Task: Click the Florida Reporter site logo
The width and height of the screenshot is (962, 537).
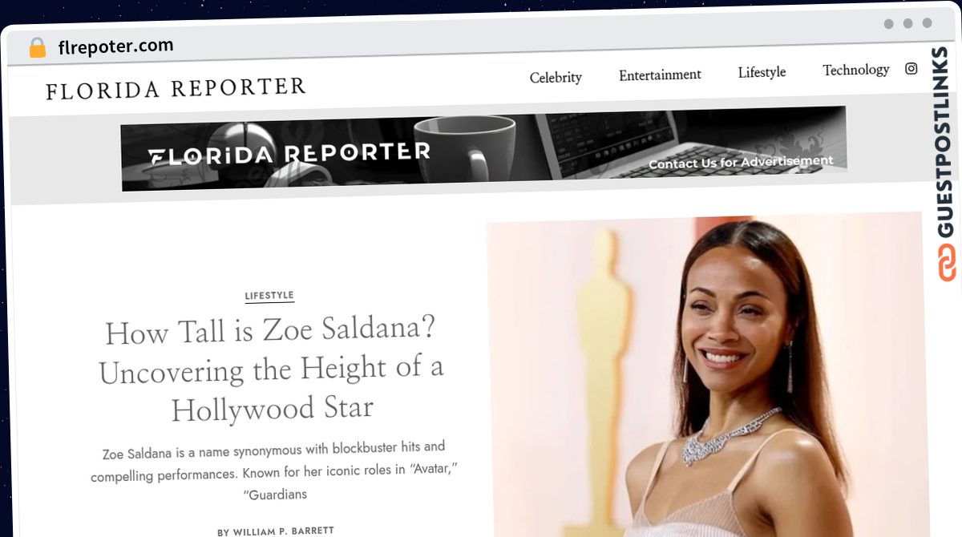Action: click(176, 88)
